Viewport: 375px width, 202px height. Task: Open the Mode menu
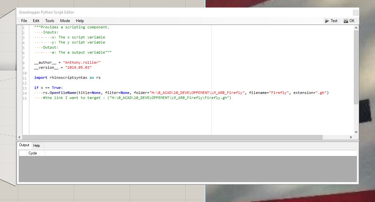[65, 21]
